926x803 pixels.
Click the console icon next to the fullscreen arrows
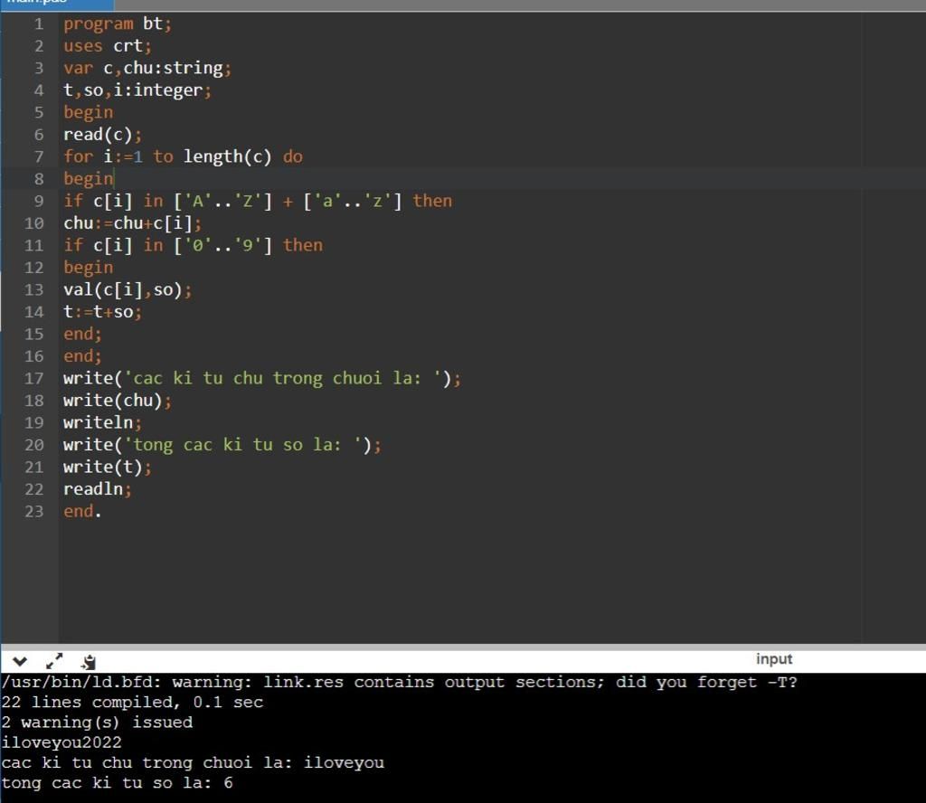coord(89,662)
